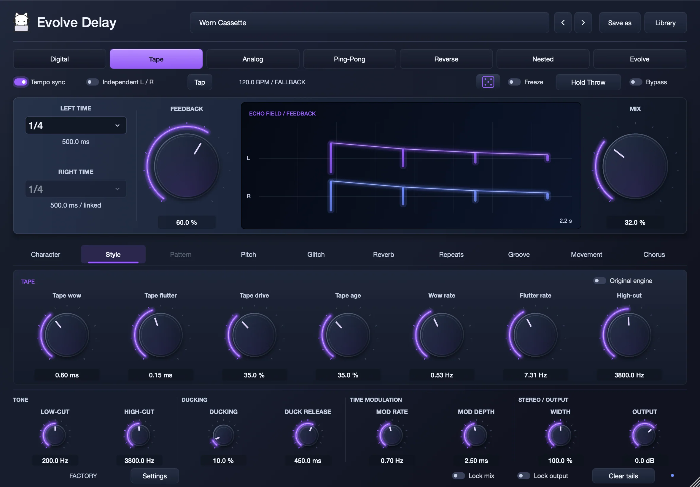Enable Independent L / R switch
The image size is (700, 487).
pos(92,82)
